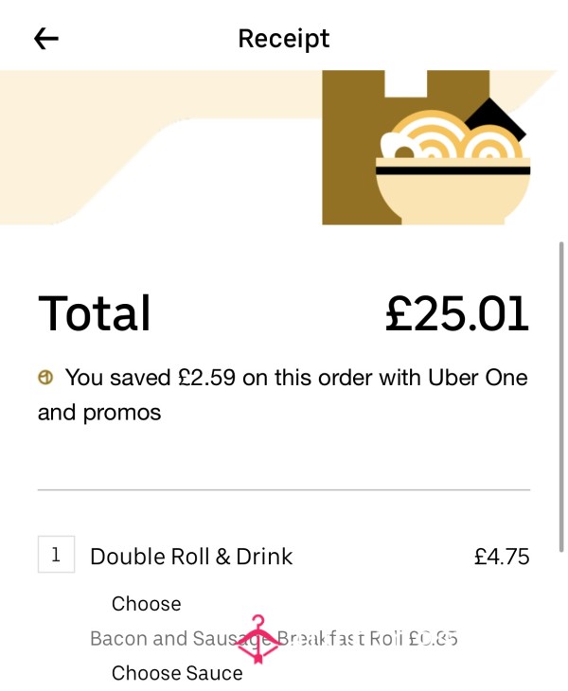Image resolution: width=568 pixels, height=691 pixels.
Task: Click the Uber One savings badge icon
Action: 45,378
